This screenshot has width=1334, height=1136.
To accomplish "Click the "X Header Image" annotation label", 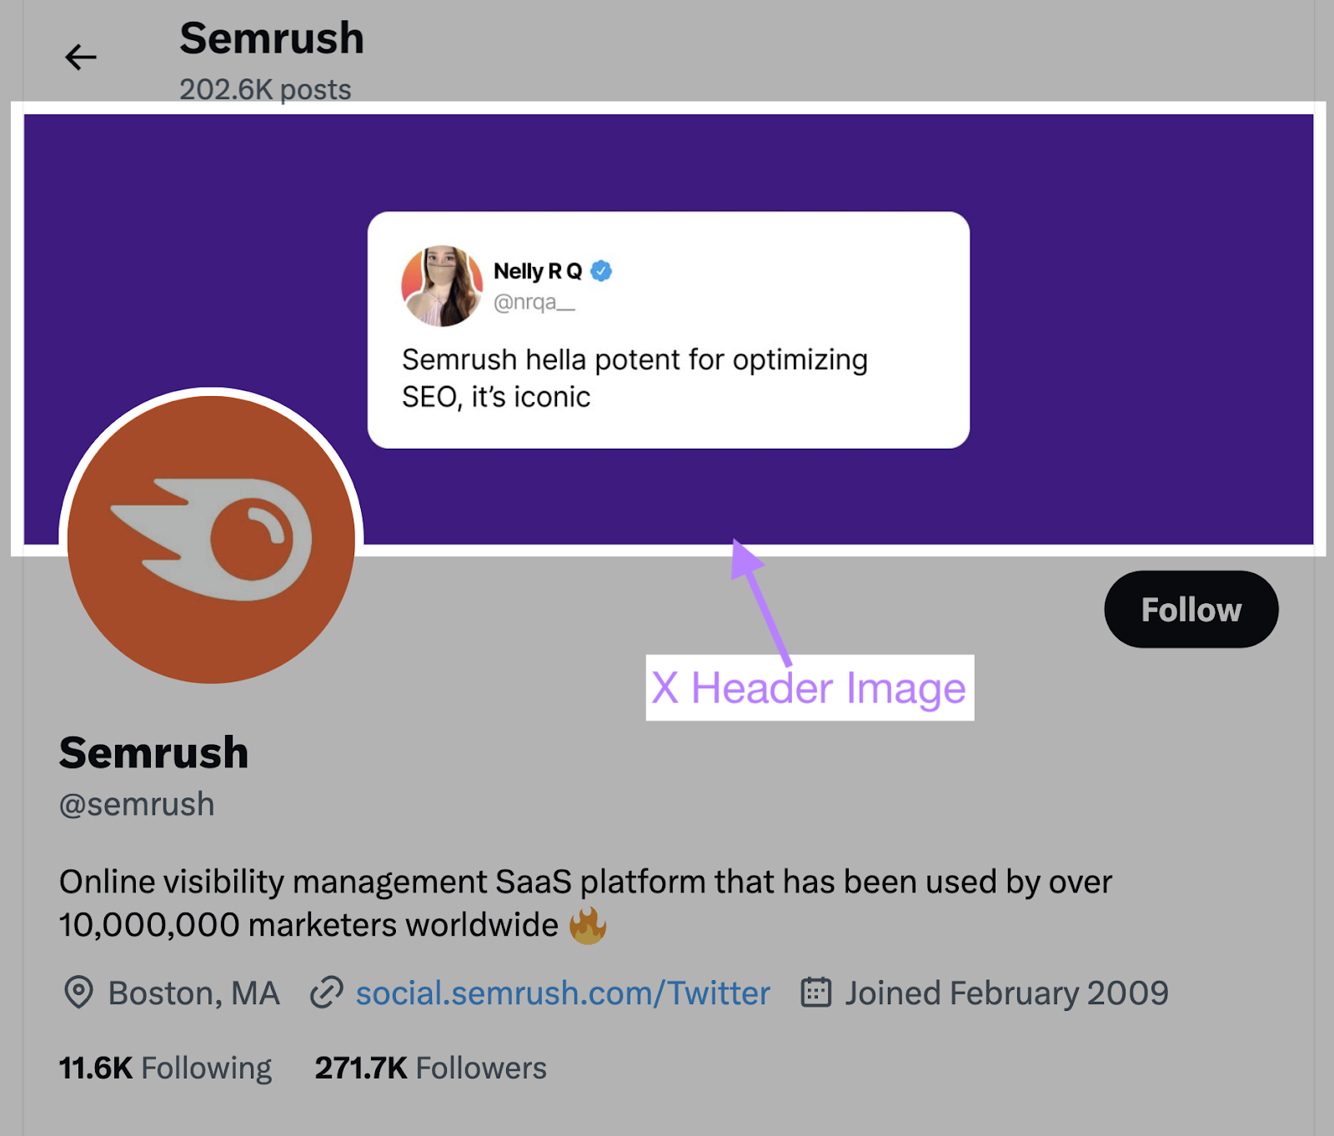I will 809,688.
